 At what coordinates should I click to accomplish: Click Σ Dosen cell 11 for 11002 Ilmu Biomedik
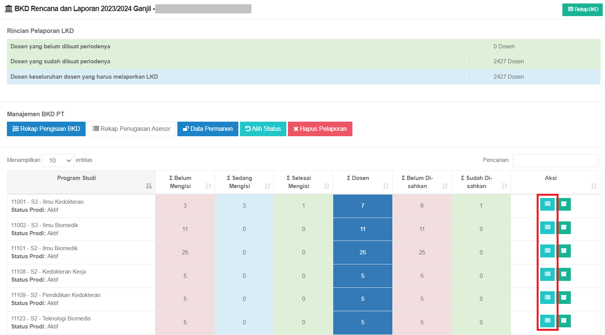click(x=363, y=229)
